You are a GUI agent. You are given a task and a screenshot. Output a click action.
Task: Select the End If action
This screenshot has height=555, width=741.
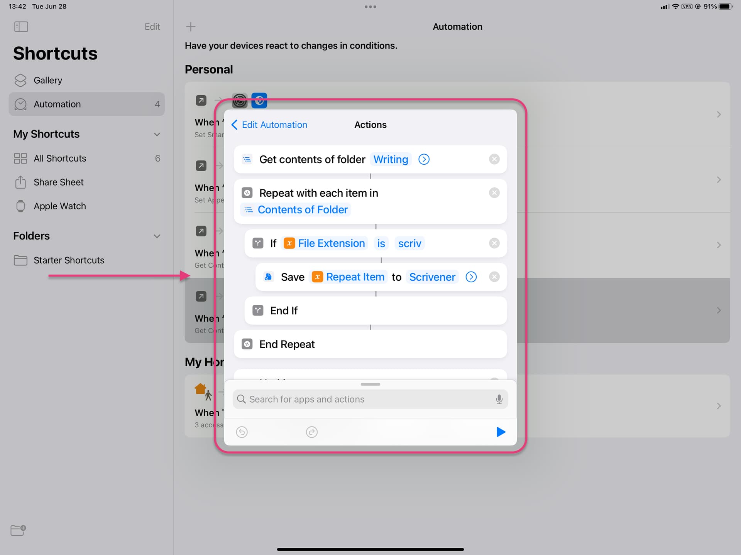(376, 311)
